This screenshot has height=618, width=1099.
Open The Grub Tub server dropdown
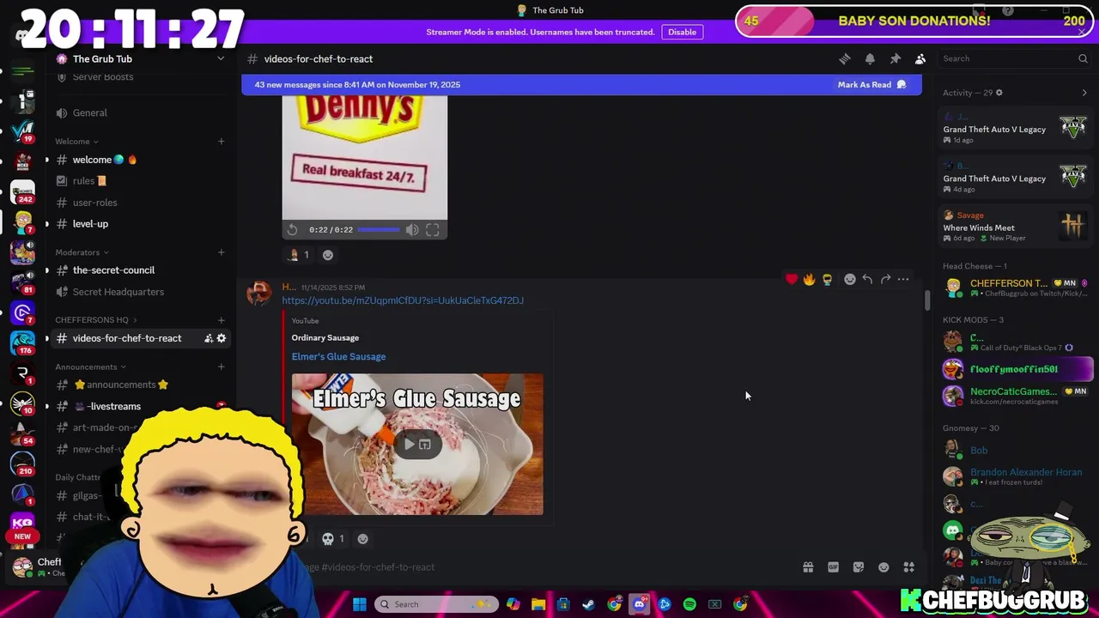click(x=221, y=58)
